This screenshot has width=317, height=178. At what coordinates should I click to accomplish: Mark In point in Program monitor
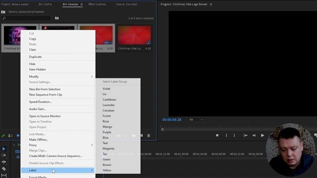pyautogui.click(x=226, y=135)
